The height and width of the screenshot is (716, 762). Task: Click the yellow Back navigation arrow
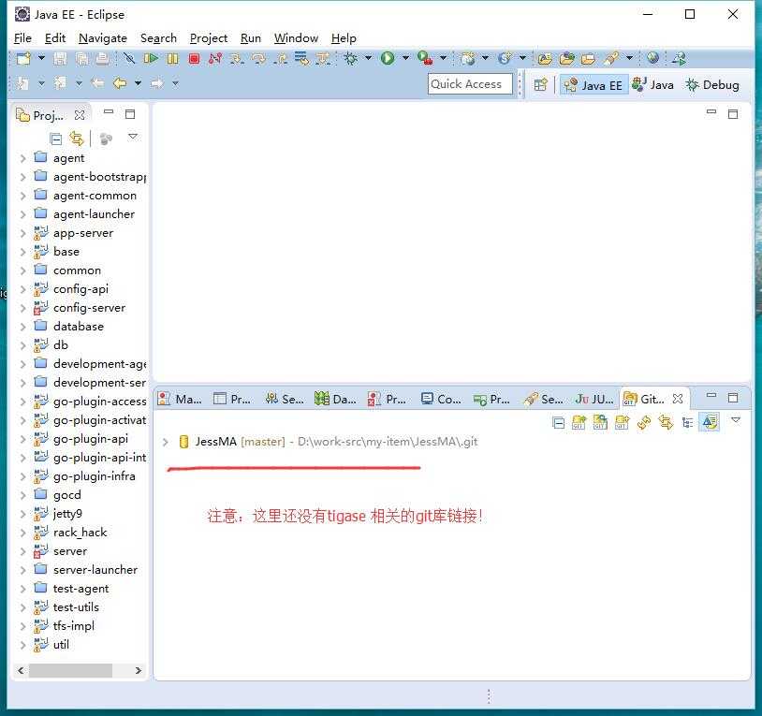[x=120, y=83]
